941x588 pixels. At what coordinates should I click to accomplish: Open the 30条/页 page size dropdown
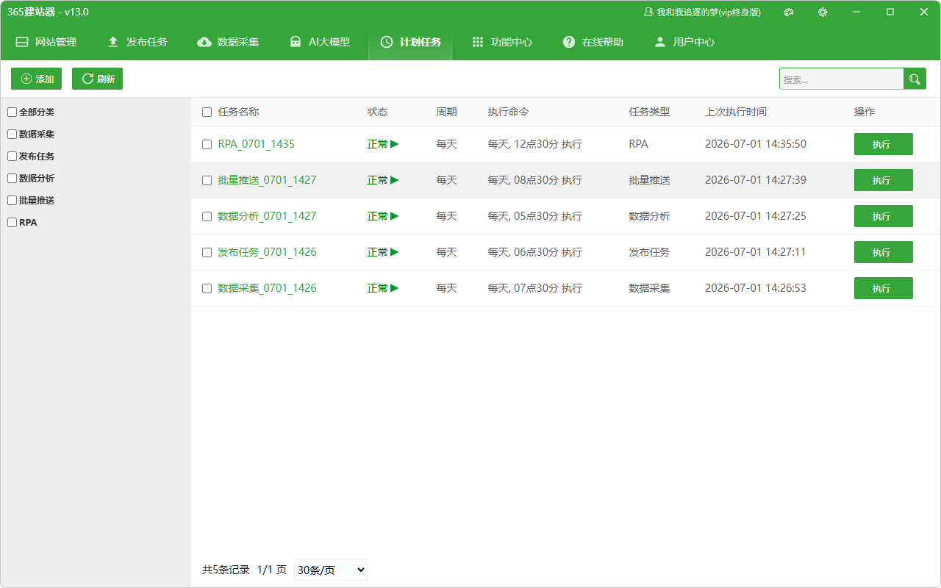coord(331,570)
